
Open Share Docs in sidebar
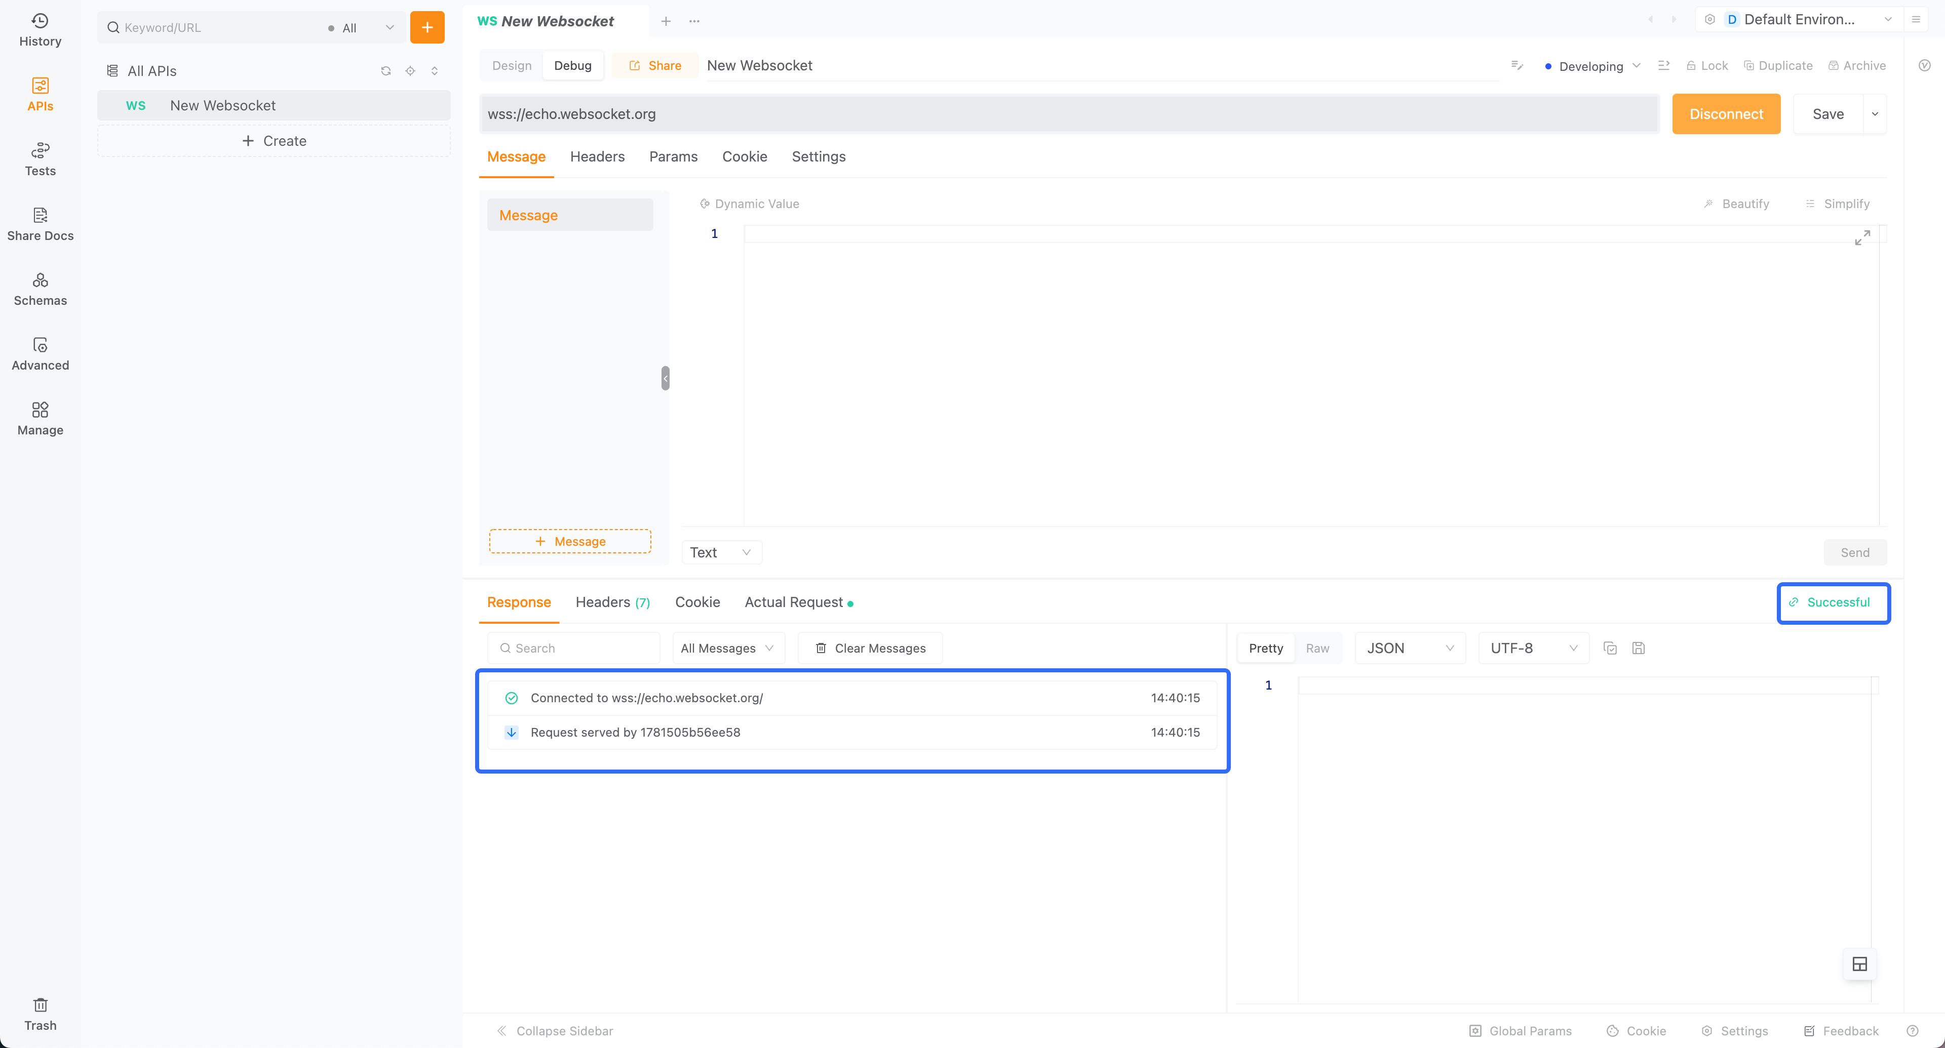tap(40, 225)
